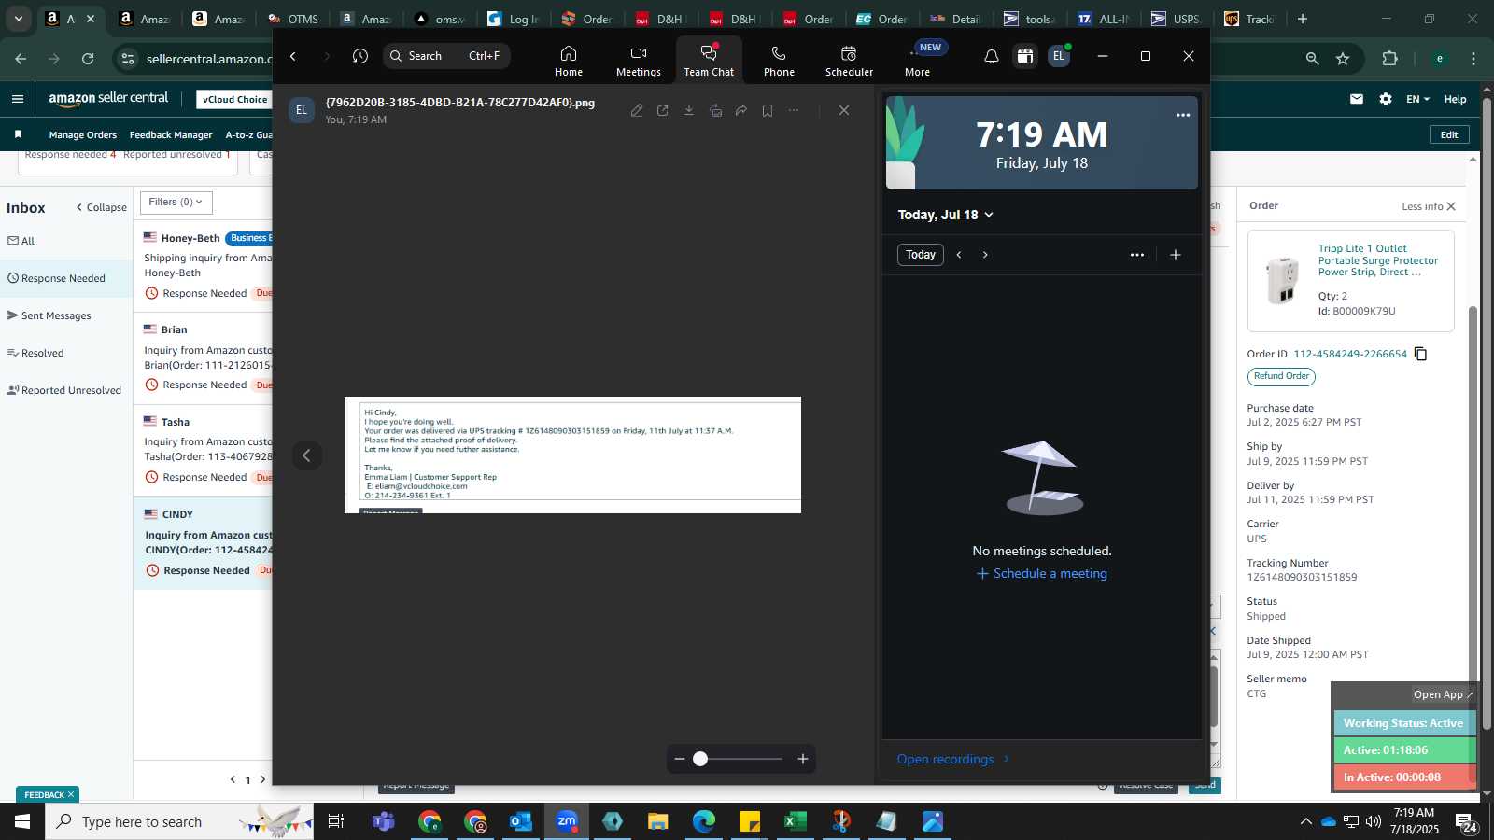Open Tripp Lite product link

pos(1378,260)
